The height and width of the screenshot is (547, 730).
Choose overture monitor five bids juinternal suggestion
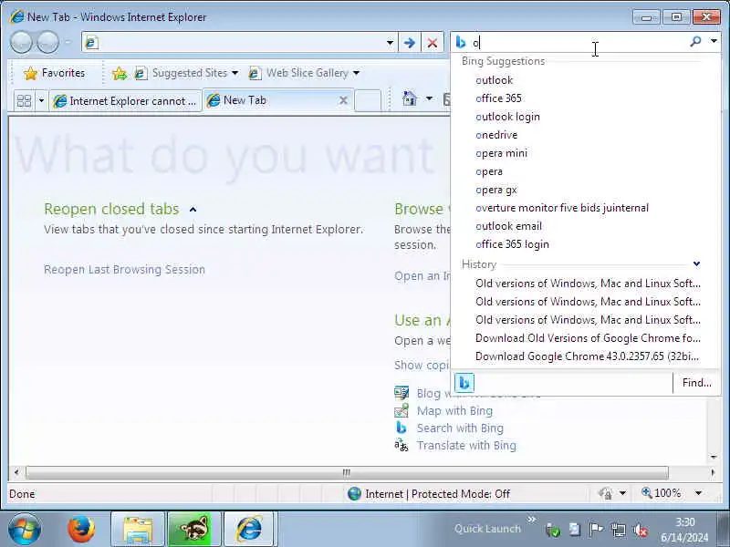pyautogui.click(x=562, y=208)
